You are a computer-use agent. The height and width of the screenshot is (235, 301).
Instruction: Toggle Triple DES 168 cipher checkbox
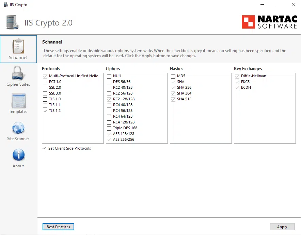[x=109, y=128]
